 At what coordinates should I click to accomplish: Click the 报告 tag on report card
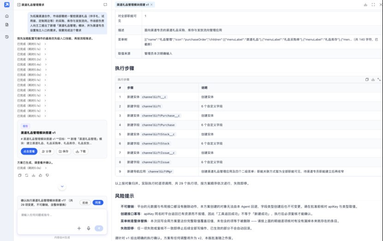[25, 126]
